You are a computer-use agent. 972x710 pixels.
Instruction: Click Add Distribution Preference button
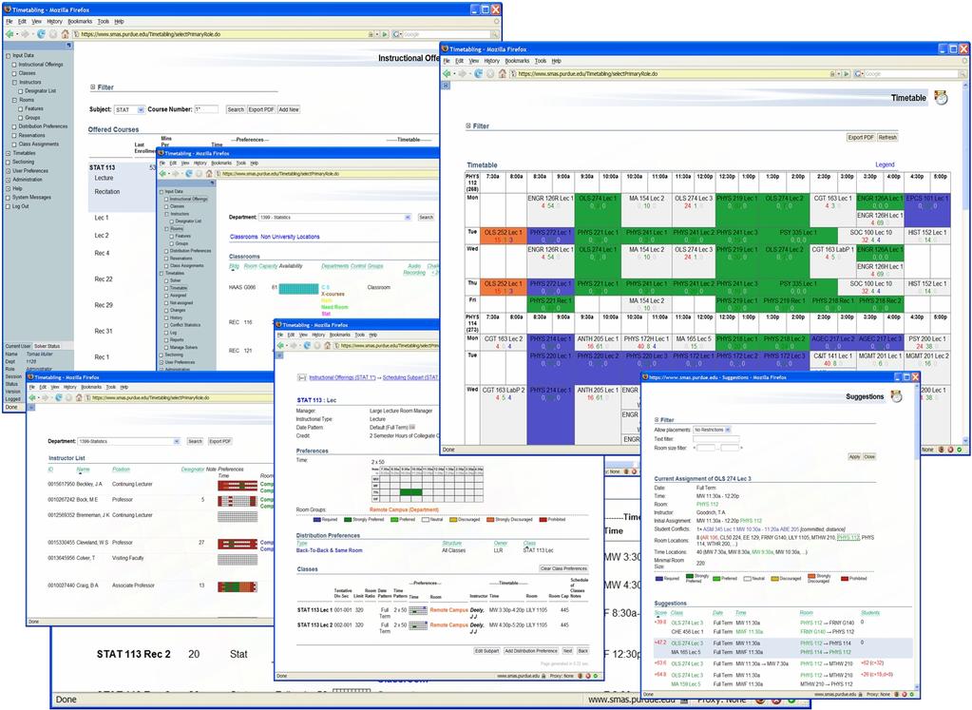pyautogui.click(x=530, y=651)
